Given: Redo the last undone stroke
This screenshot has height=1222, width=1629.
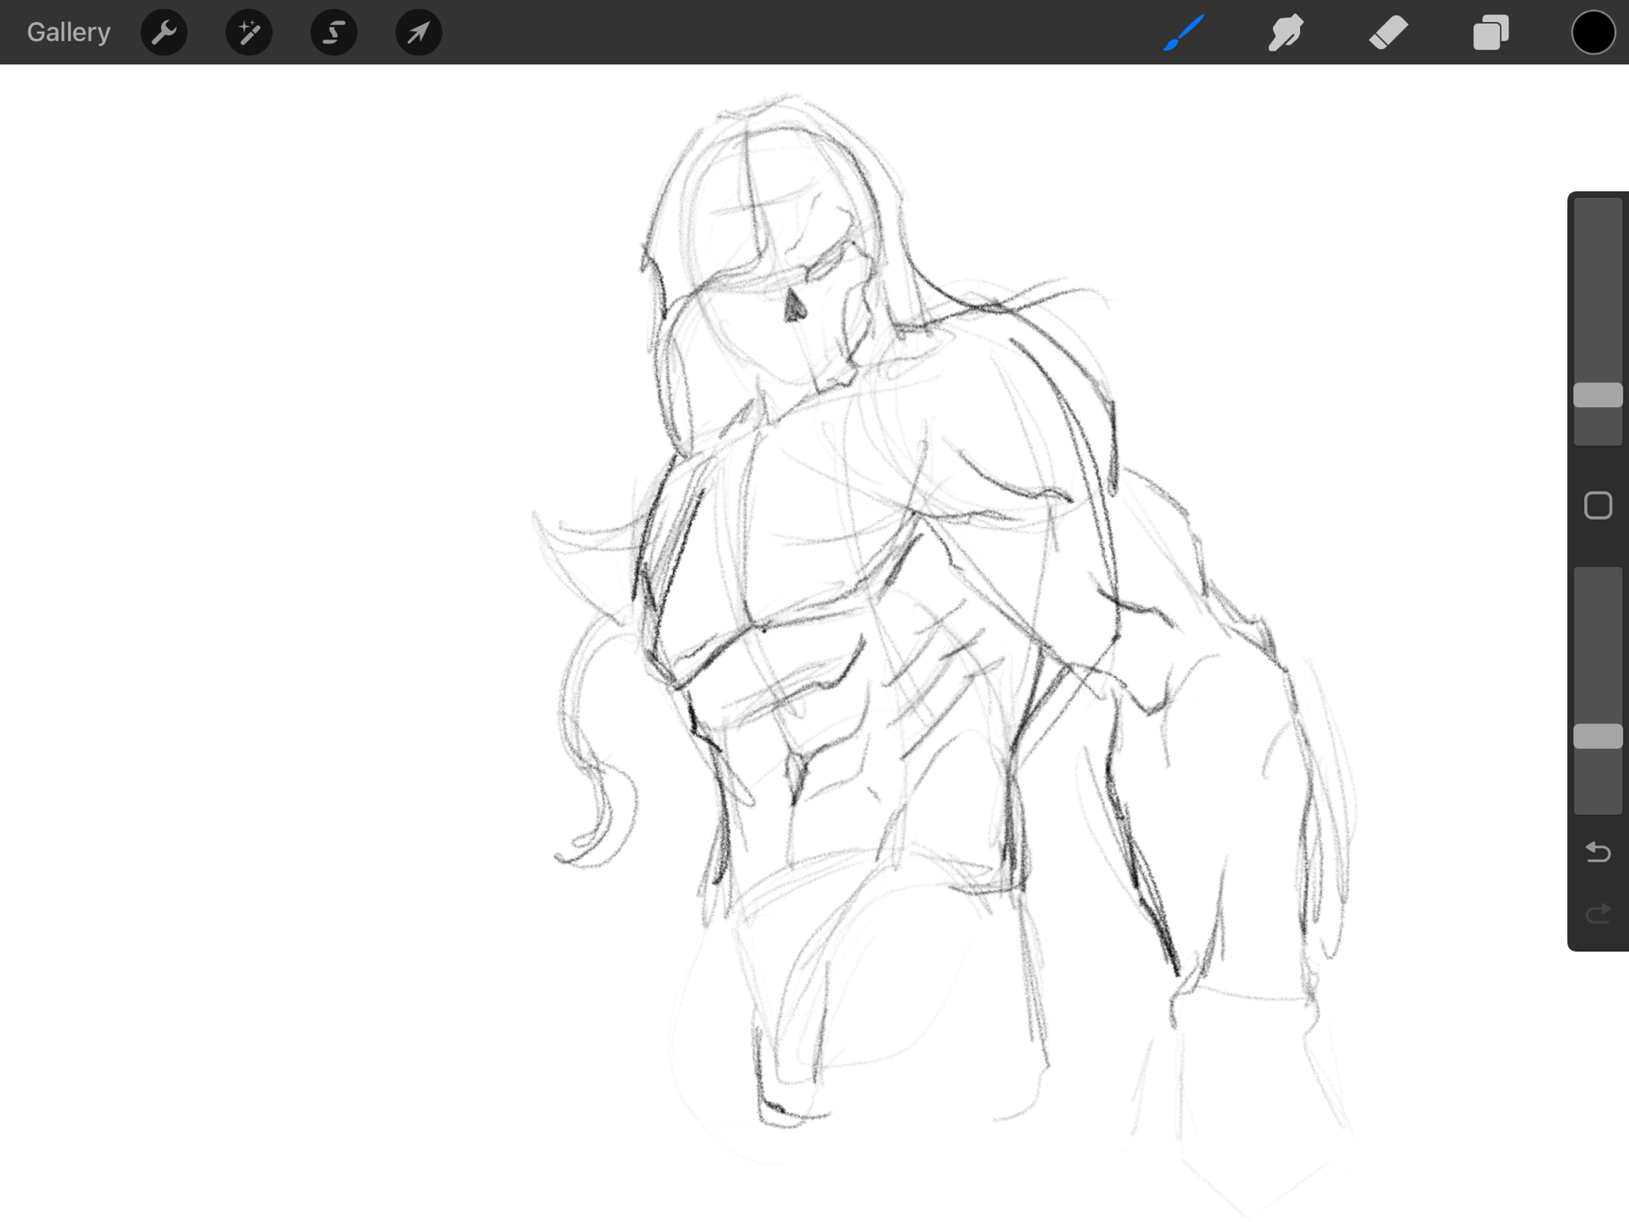Looking at the screenshot, I should (x=1597, y=913).
